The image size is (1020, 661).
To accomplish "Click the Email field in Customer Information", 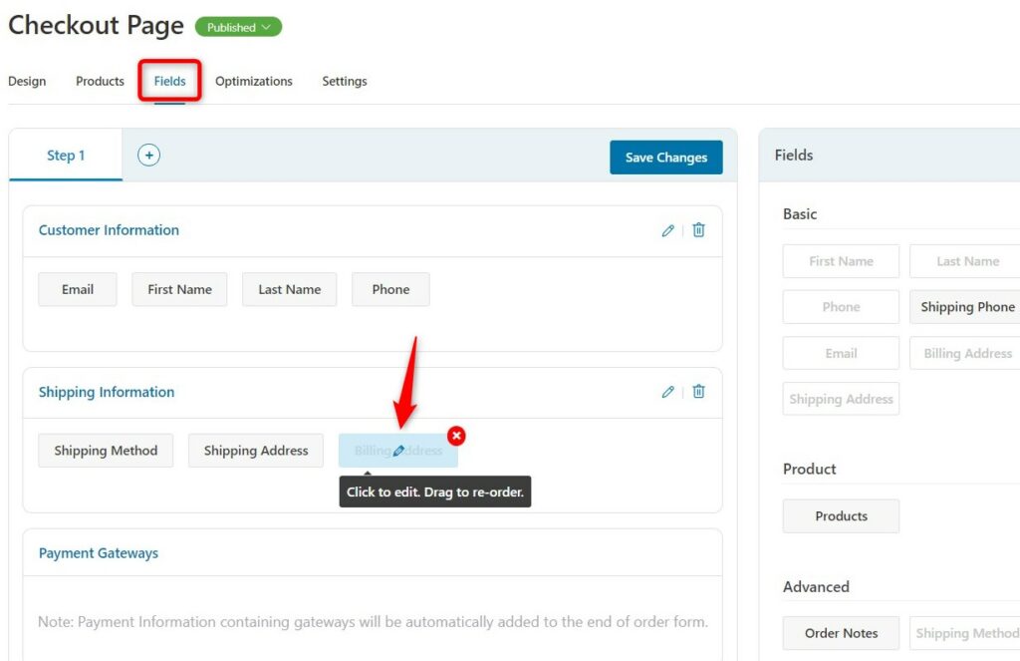I will 78,289.
